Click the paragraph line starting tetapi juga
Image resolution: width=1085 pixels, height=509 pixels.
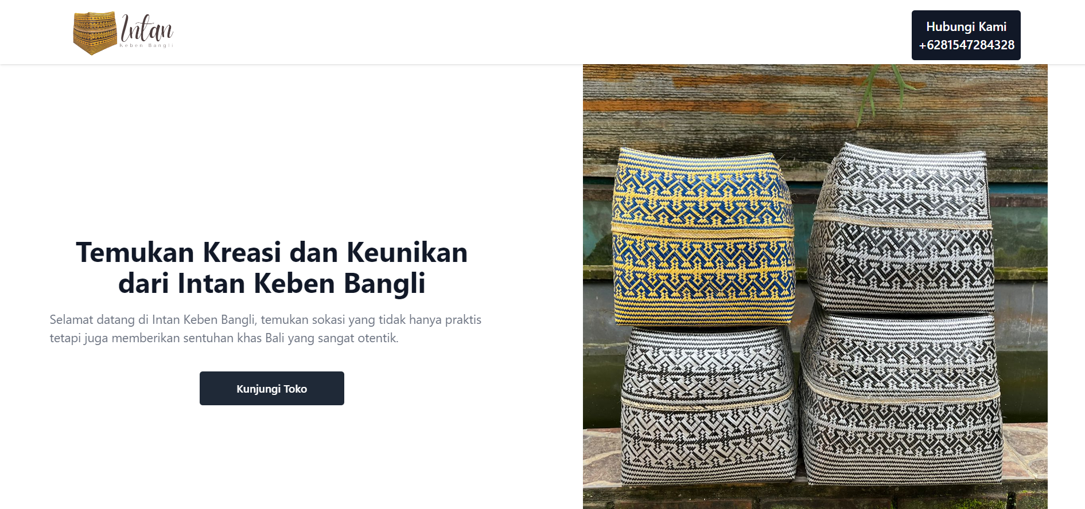pyautogui.click(x=224, y=338)
